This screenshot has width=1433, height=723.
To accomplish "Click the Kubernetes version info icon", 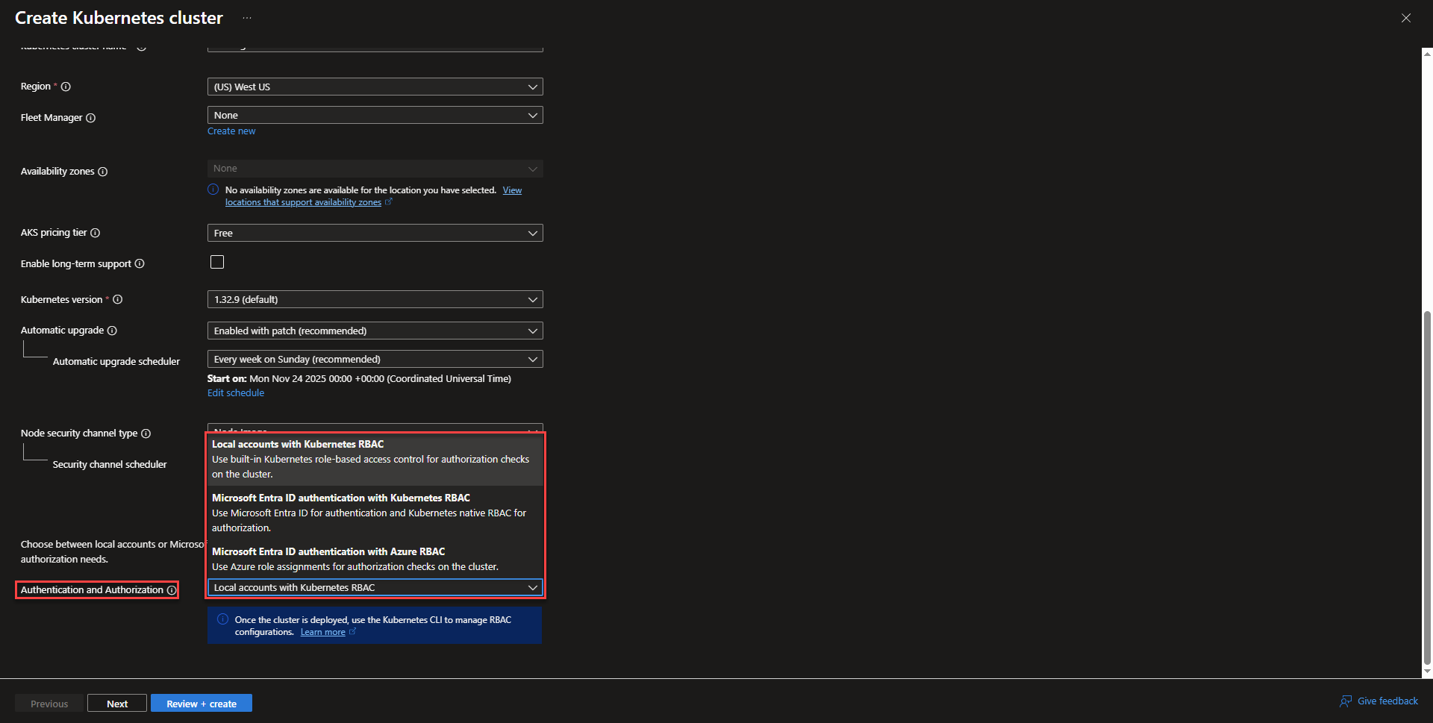I will [x=118, y=300].
